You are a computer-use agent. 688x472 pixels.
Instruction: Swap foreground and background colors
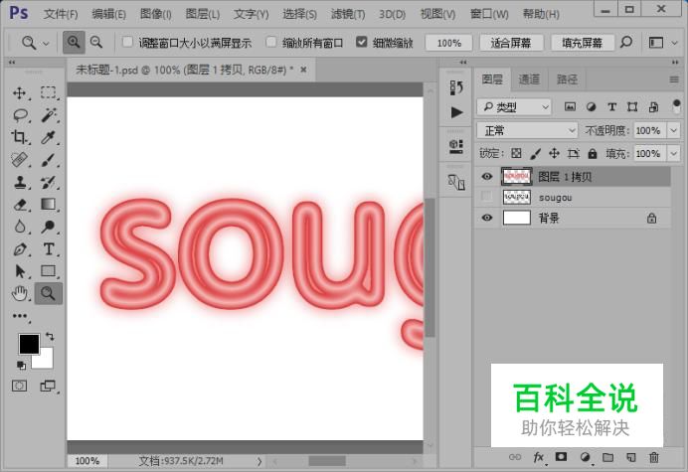click(x=50, y=337)
